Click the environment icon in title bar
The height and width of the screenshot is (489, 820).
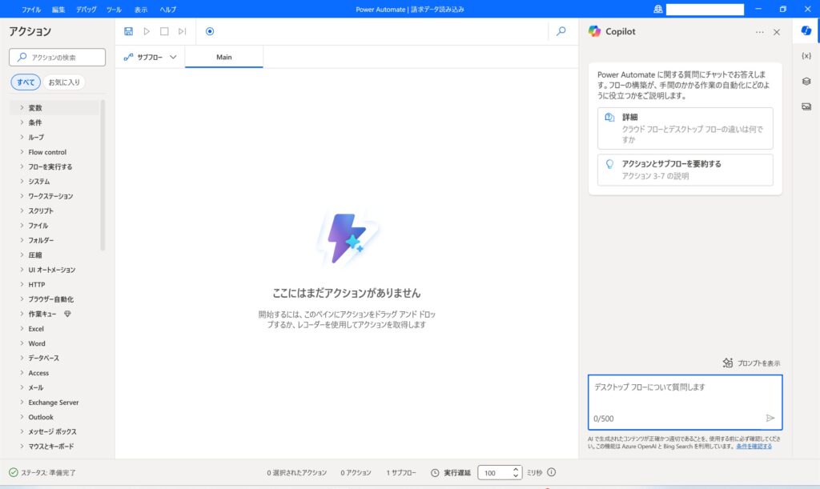(x=658, y=10)
